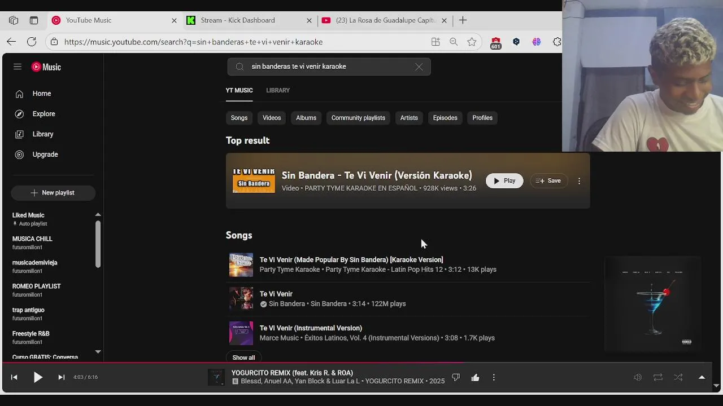Create a New playlist
Image resolution: width=723 pixels, height=406 pixels.
pos(53,193)
